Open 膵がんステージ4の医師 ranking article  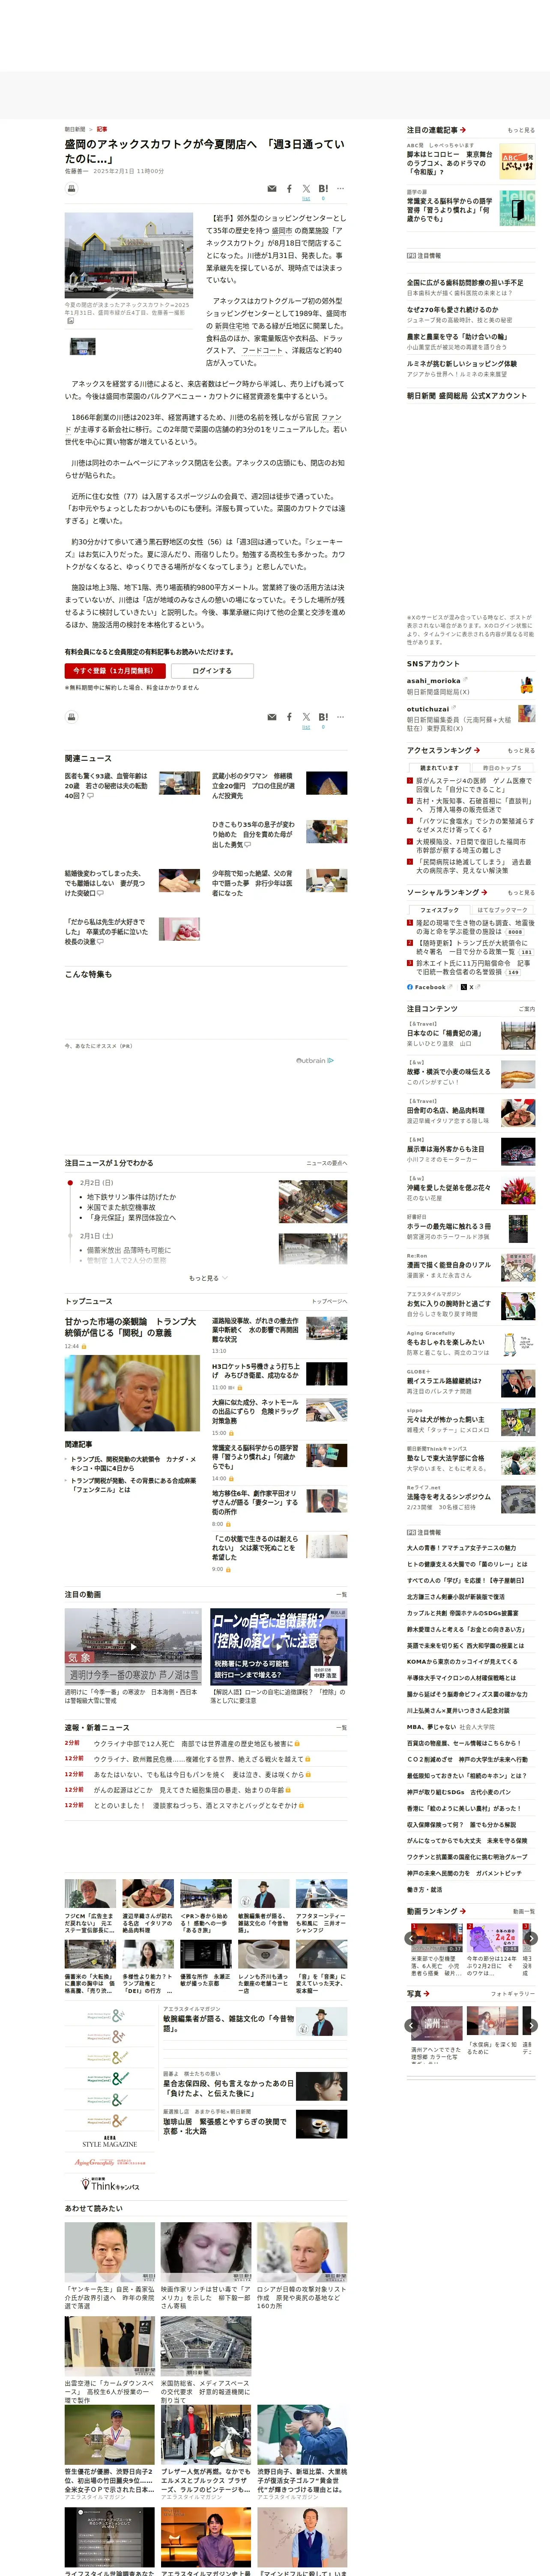[x=473, y=785]
